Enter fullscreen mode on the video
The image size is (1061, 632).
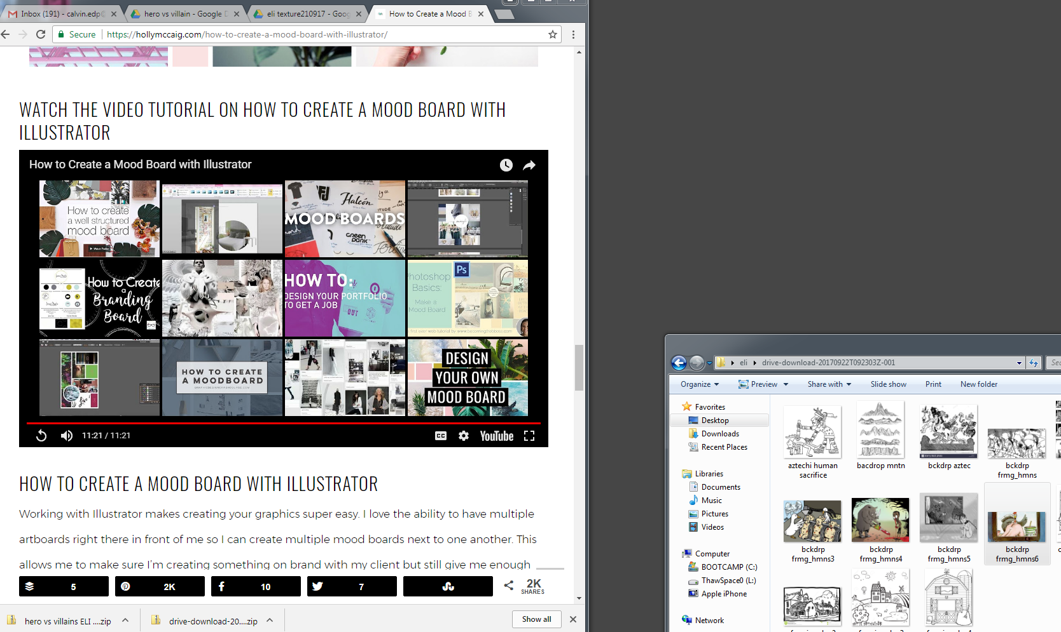(x=529, y=436)
